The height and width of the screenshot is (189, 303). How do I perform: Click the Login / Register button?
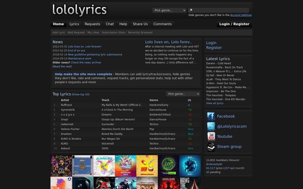234,24
